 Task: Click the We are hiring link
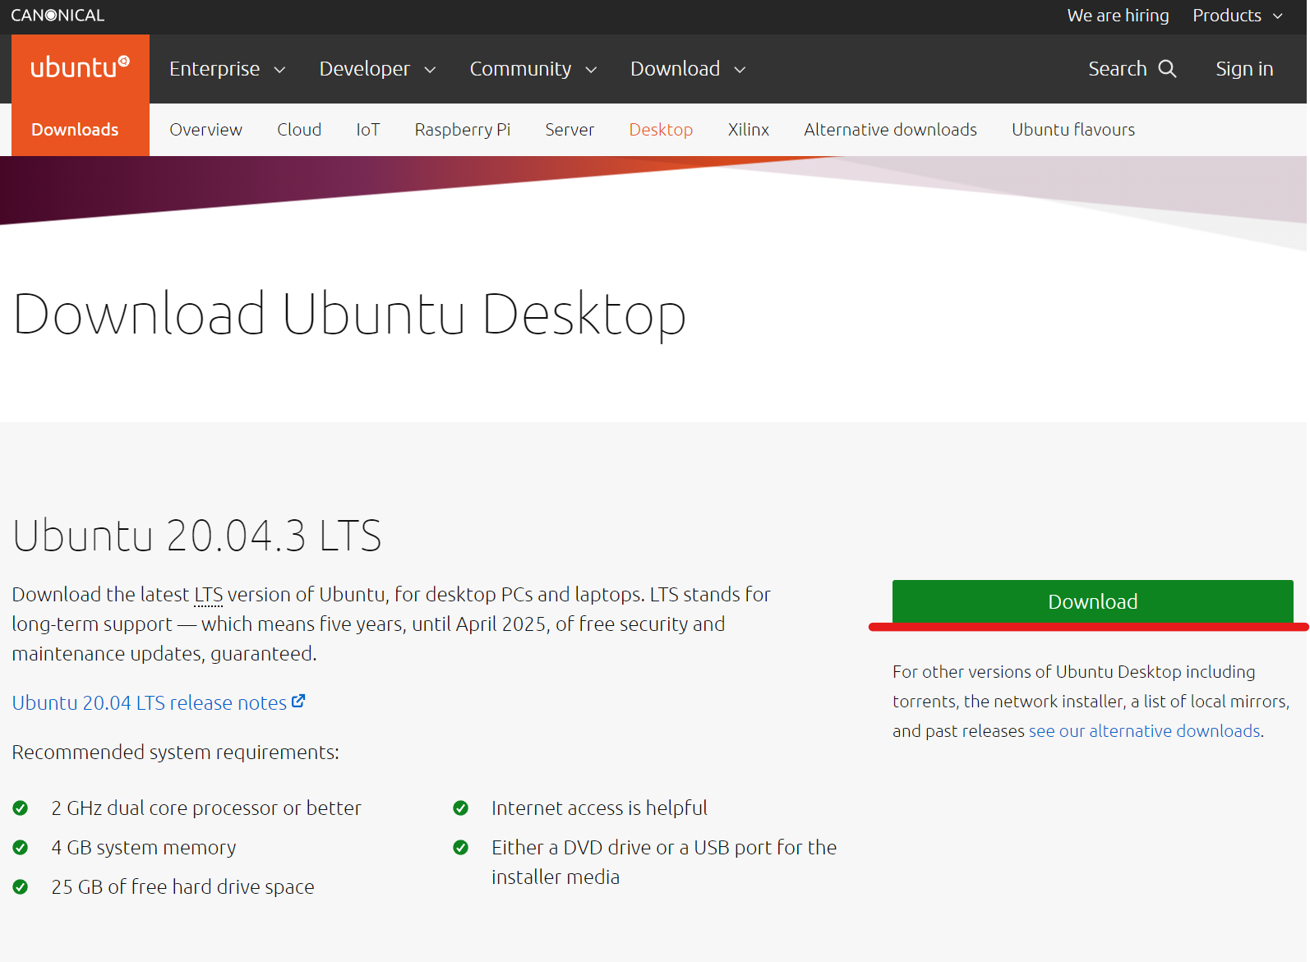[x=1118, y=16]
